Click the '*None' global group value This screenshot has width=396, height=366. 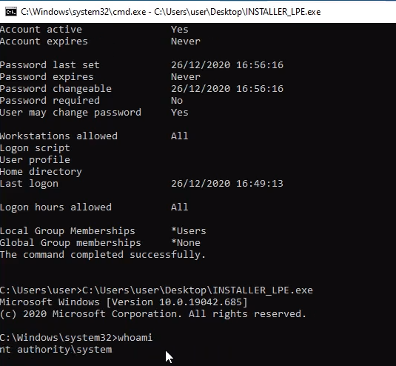point(186,243)
